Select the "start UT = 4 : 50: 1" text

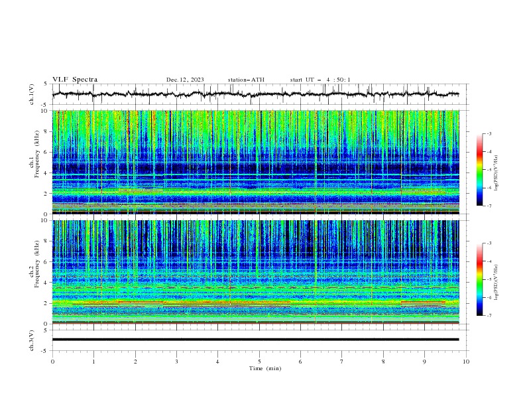(x=320, y=80)
